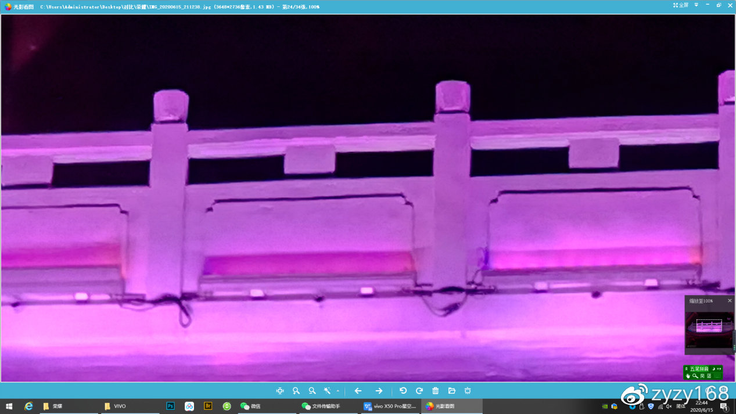The image size is (736, 414).
Task: Open the Windows Start menu
Action: coord(9,406)
